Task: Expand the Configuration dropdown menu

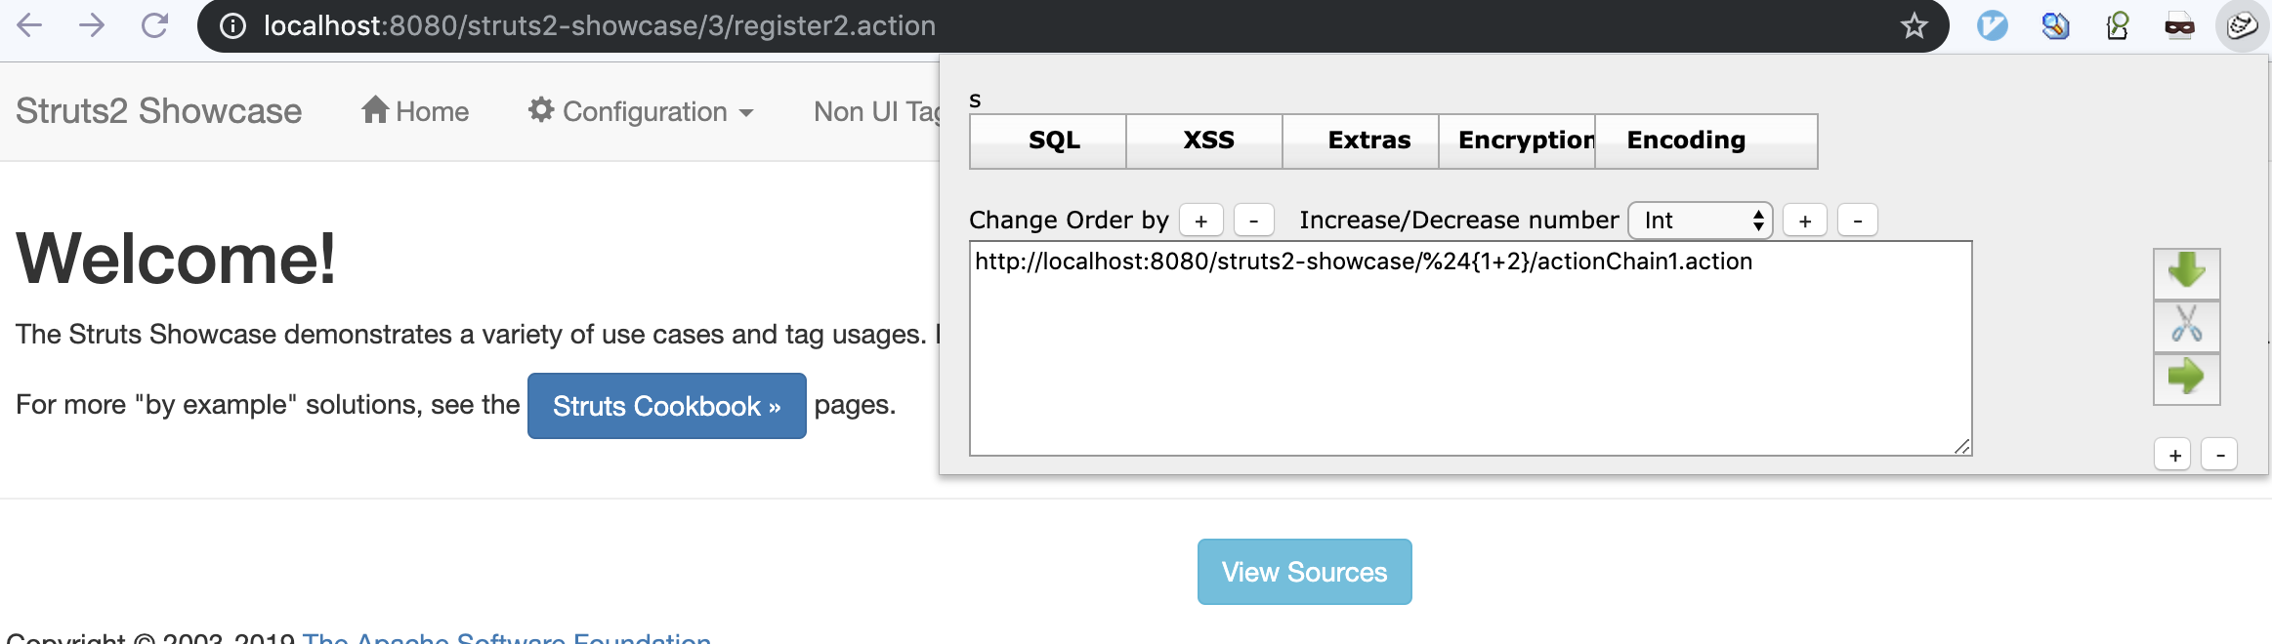Action: [x=641, y=111]
